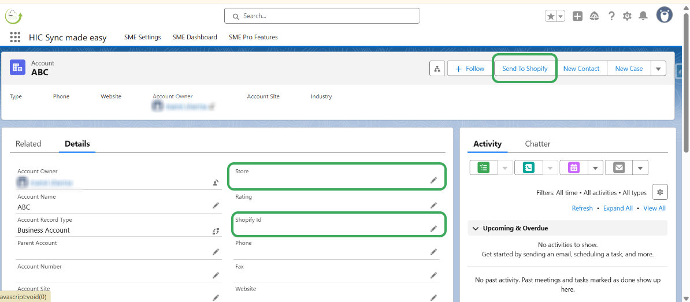Edit the Fax field pencil icon

click(x=433, y=275)
